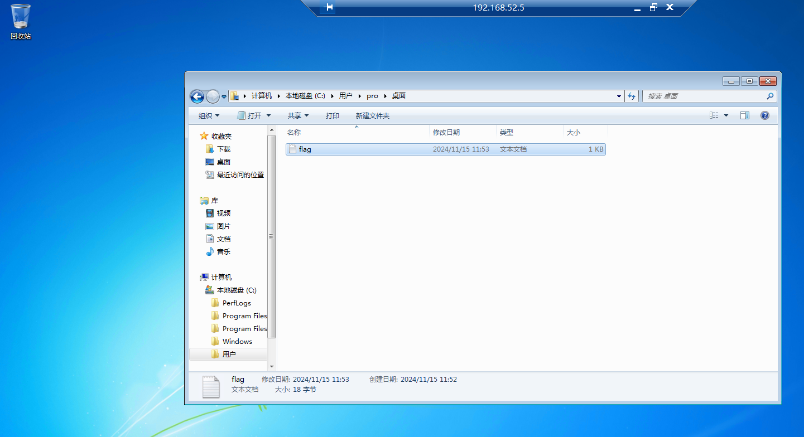Click the 搜索 桌面 search field
The height and width of the screenshot is (437, 804).
pos(703,96)
